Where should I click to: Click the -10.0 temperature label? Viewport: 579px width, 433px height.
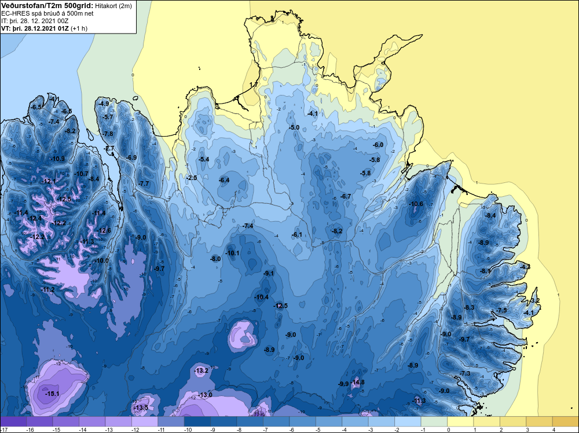102,260
